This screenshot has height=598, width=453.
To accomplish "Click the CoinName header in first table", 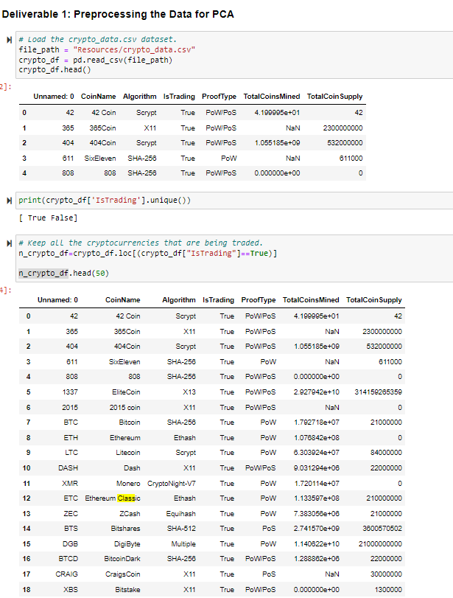I will [98, 97].
